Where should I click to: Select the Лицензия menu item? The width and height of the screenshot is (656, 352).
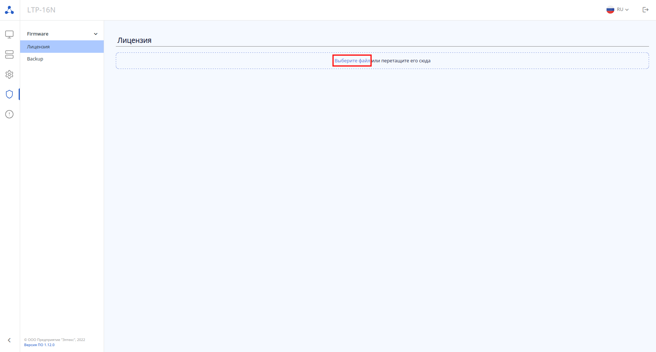click(62, 47)
